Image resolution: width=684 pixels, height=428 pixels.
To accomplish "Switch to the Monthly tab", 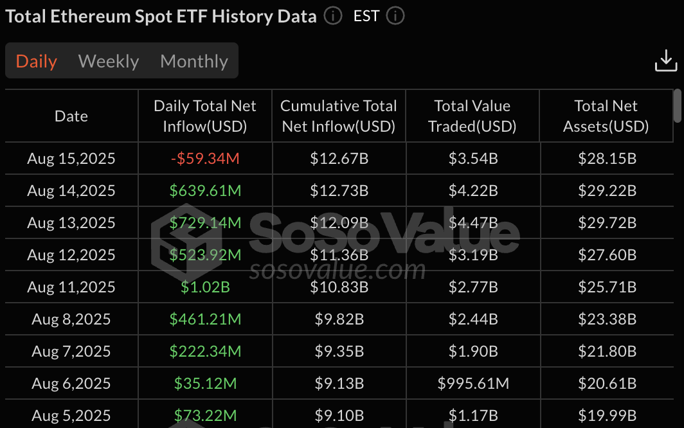I will [194, 61].
